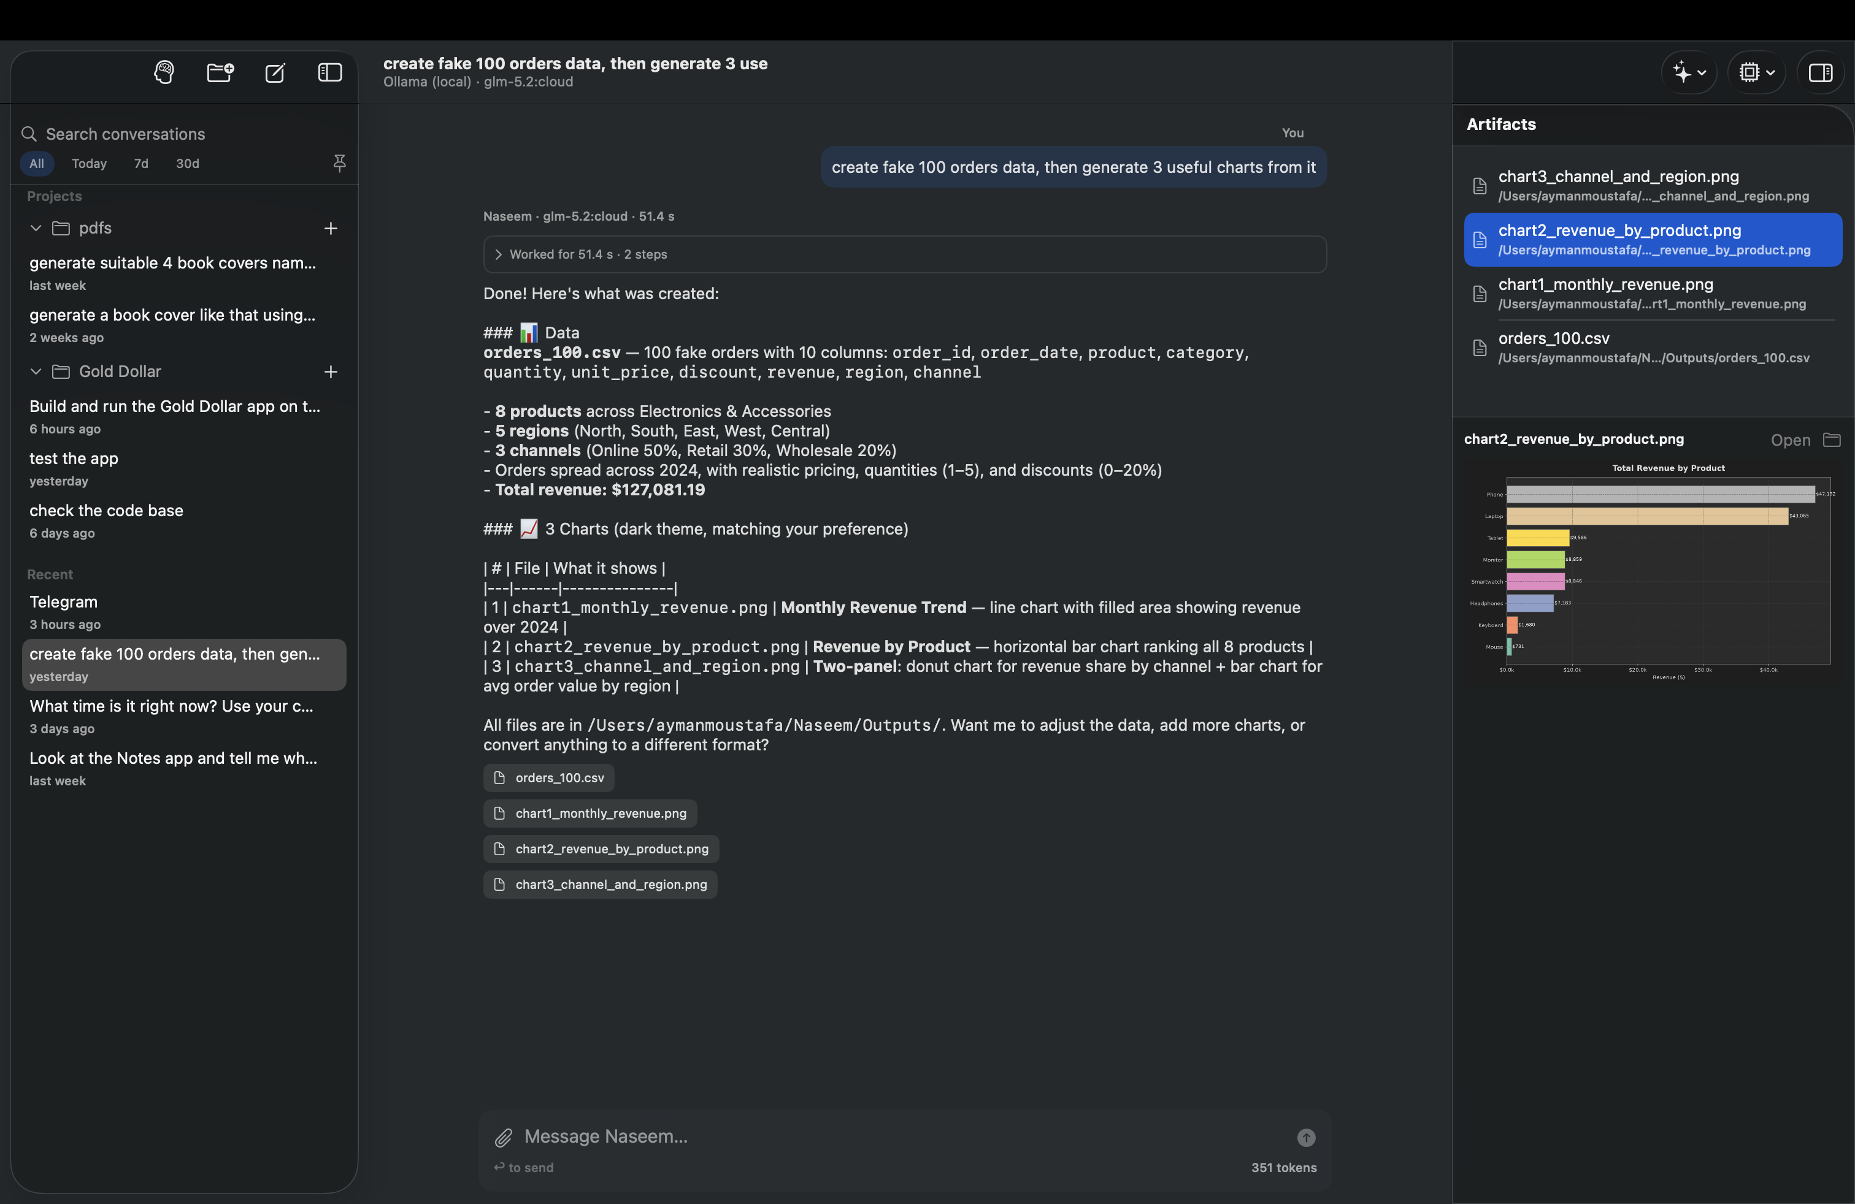Click the attach file paperclip icon
Image resolution: width=1855 pixels, height=1204 pixels.
click(x=504, y=1138)
